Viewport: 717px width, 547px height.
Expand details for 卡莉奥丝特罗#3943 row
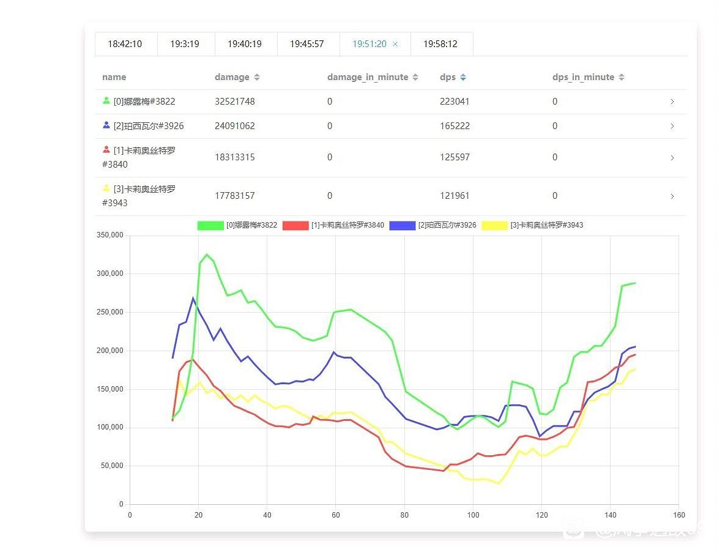672,196
